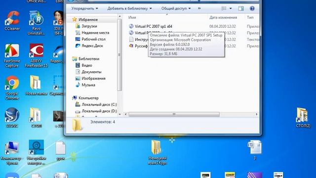
Task: Select the Новая папка desktop folder
Action: (36, 85)
